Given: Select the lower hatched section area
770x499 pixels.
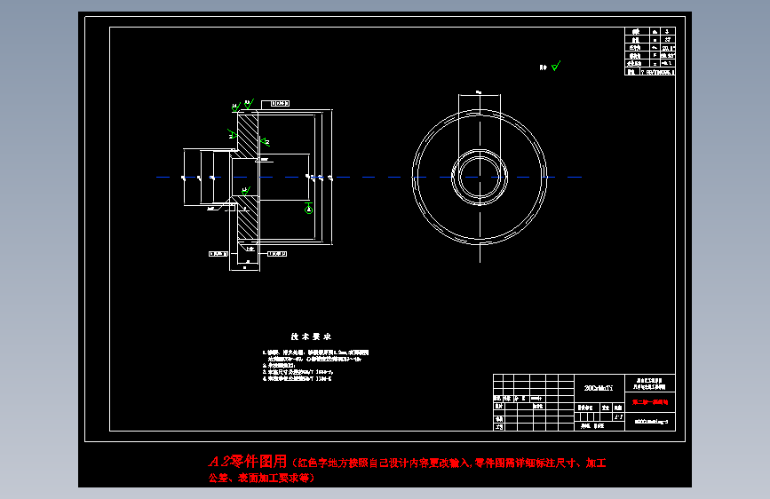Looking at the screenshot, I should point(248,218).
